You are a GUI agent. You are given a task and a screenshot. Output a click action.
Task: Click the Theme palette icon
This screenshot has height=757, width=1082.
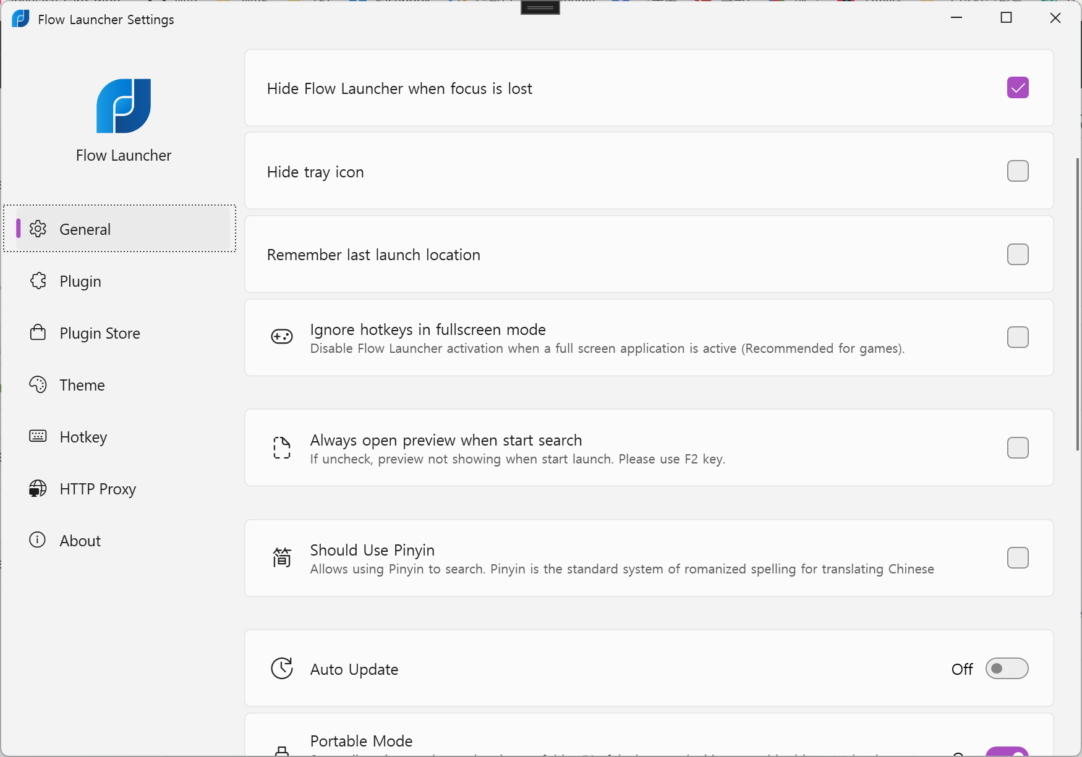[38, 384]
